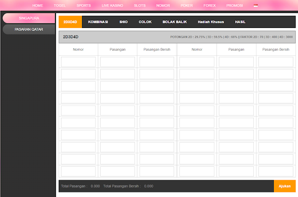Focus last-row right Pasangan Bersih input

[x=276, y=171]
